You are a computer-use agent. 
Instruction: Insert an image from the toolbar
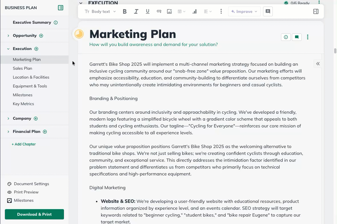click(169, 11)
